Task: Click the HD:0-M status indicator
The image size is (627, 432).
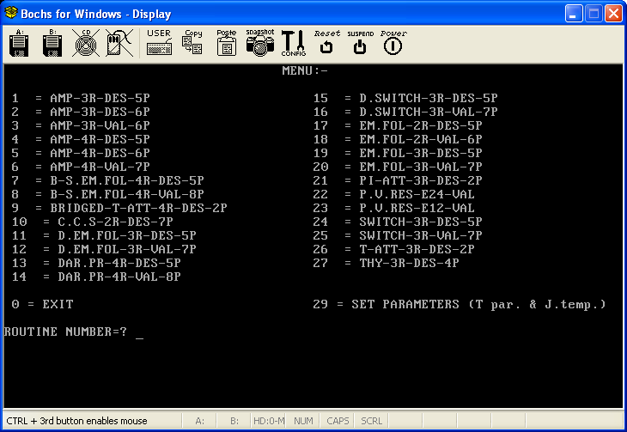Action: click(269, 421)
